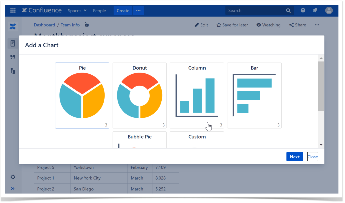
Task: Open Help via the question mark icon
Action: point(303,10)
